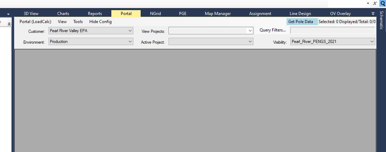Viewport: 386px width, 152px height.
Task: Click the left panel toolbar overflow icon
Action: [x=9, y=24]
